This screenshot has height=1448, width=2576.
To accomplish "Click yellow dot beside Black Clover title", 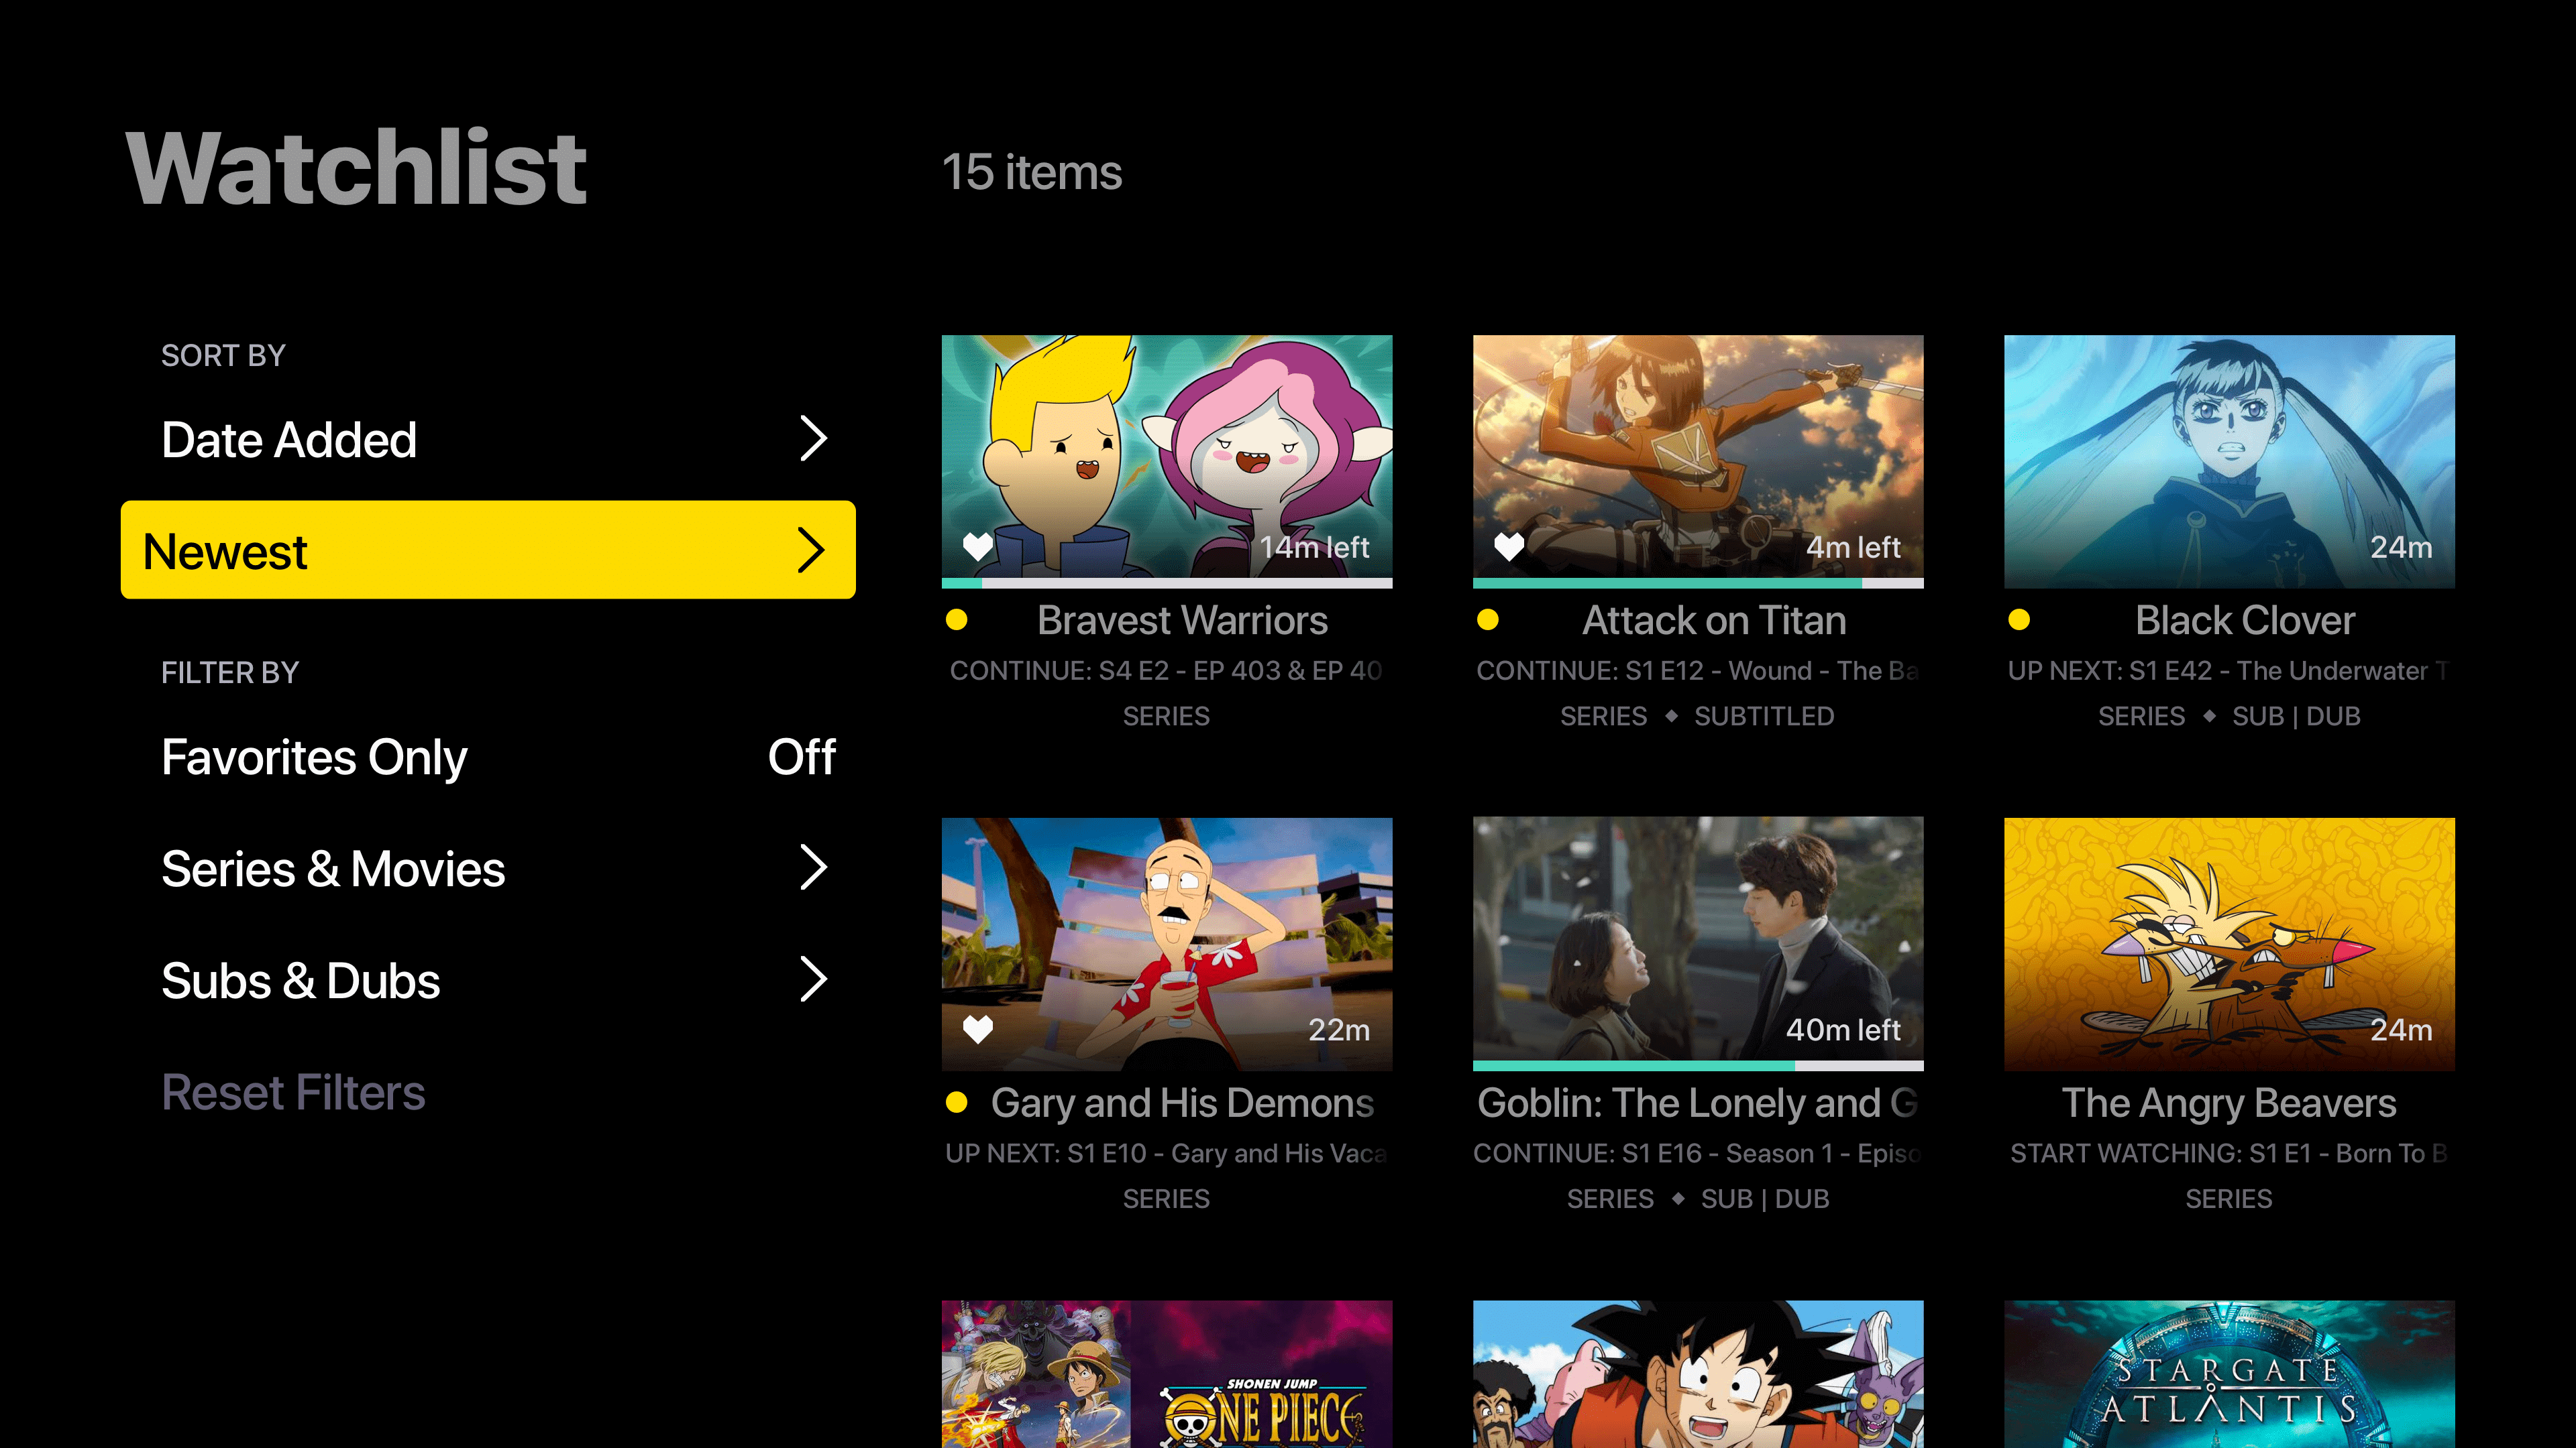I will pos(2018,621).
